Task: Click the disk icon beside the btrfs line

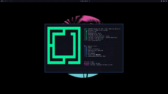Action: coord(86,36)
